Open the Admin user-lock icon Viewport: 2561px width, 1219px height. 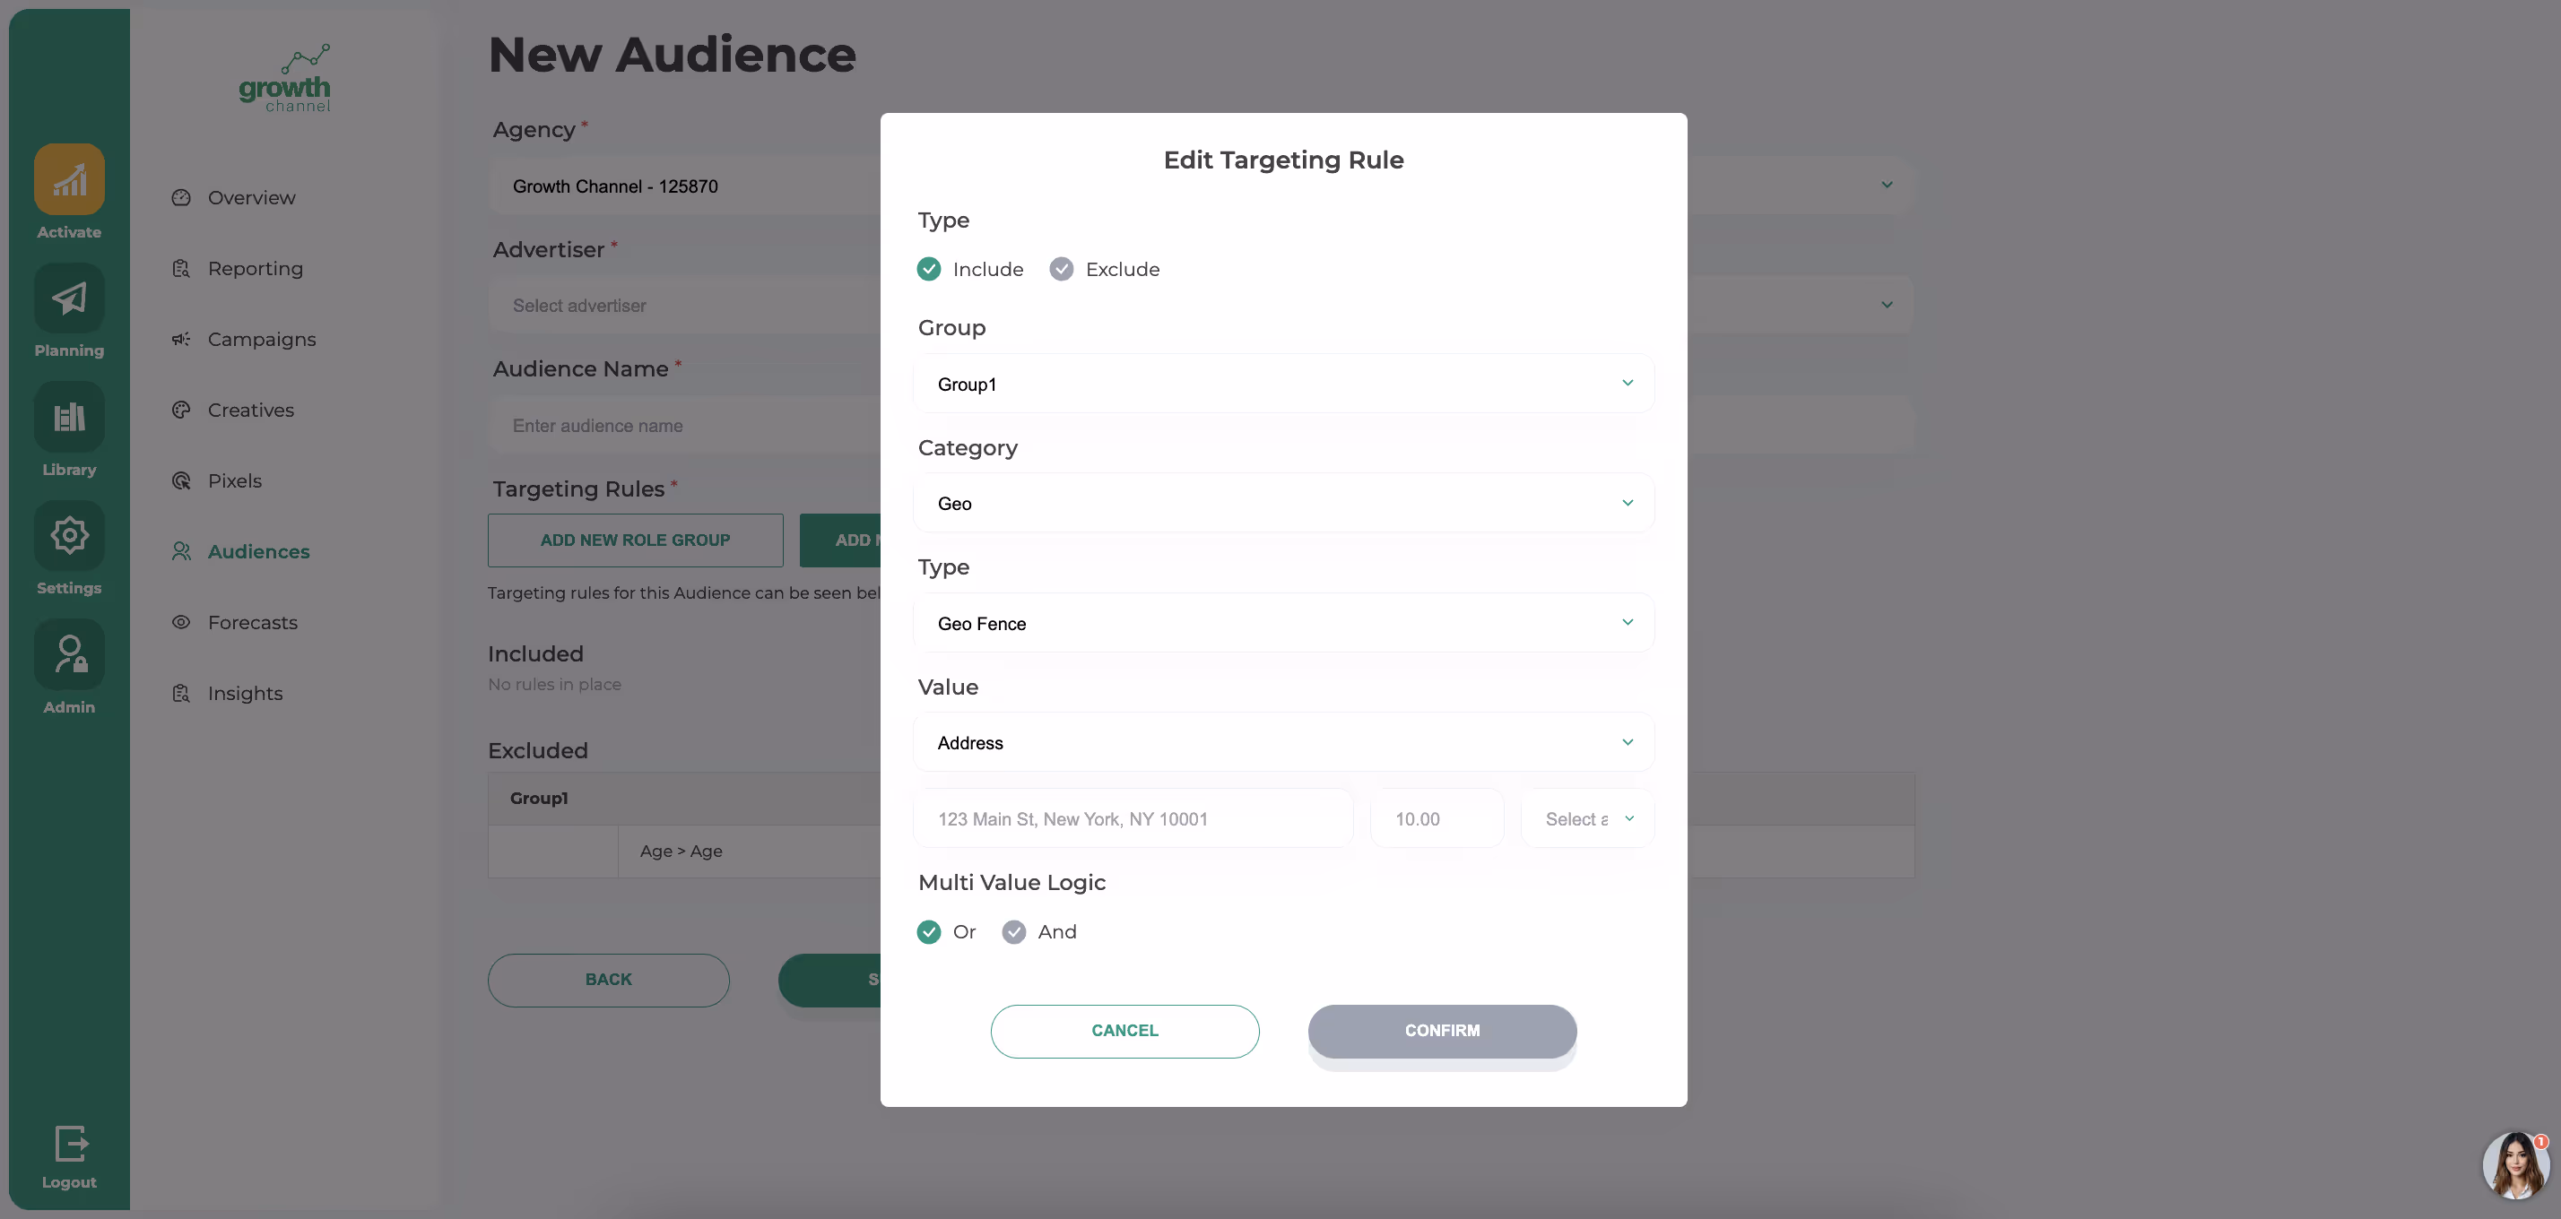(68, 654)
